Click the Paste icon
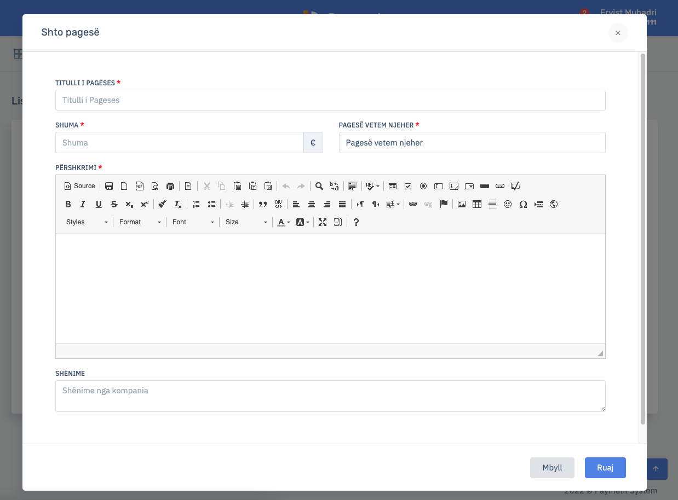 click(237, 186)
